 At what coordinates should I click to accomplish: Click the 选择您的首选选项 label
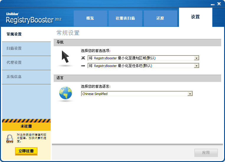coord(96,51)
